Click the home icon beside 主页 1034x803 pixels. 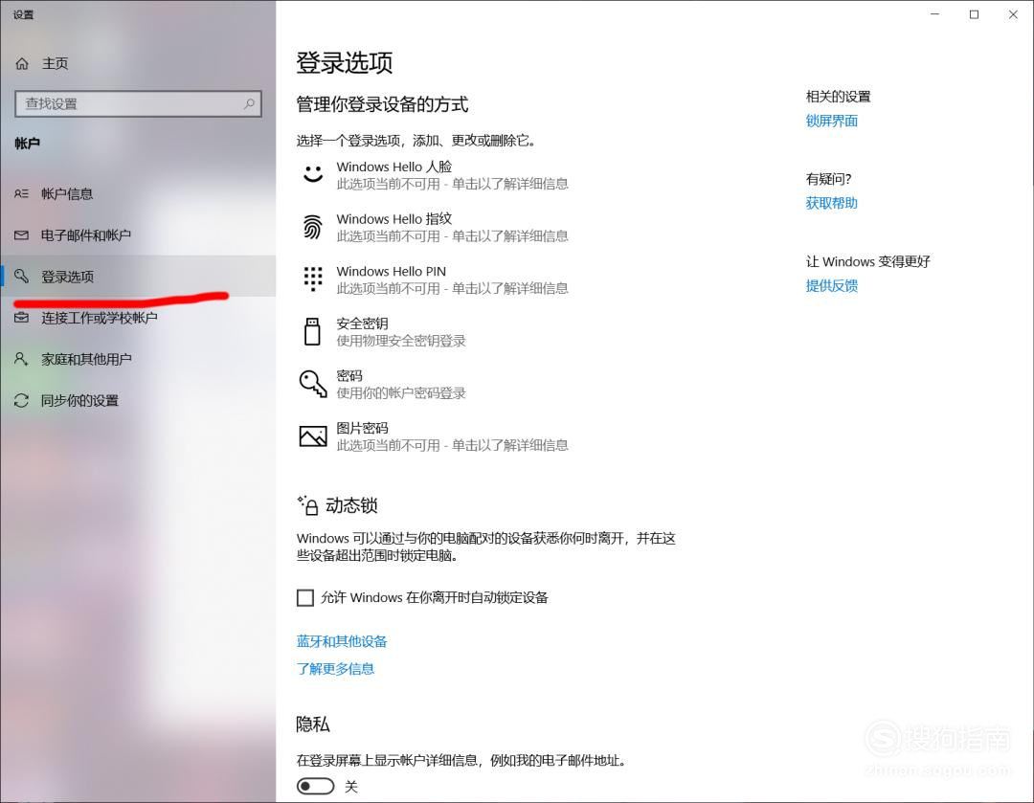[x=22, y=63]
